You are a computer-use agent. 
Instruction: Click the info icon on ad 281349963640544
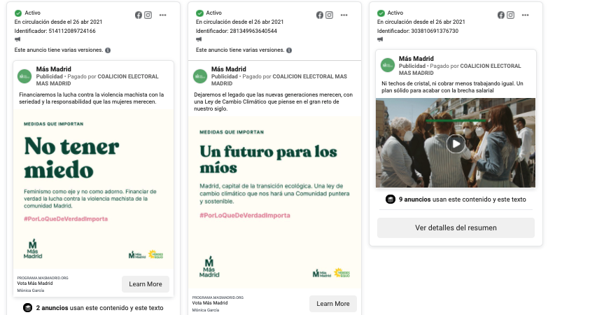point(289,50)
